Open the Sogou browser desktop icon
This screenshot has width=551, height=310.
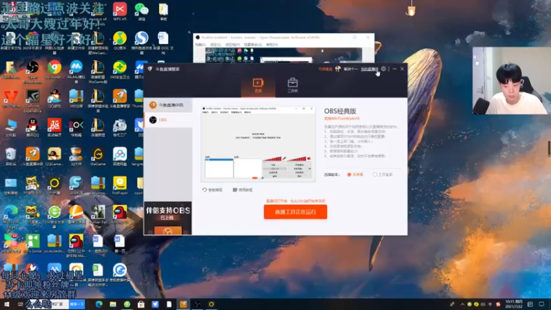(142, 42)
